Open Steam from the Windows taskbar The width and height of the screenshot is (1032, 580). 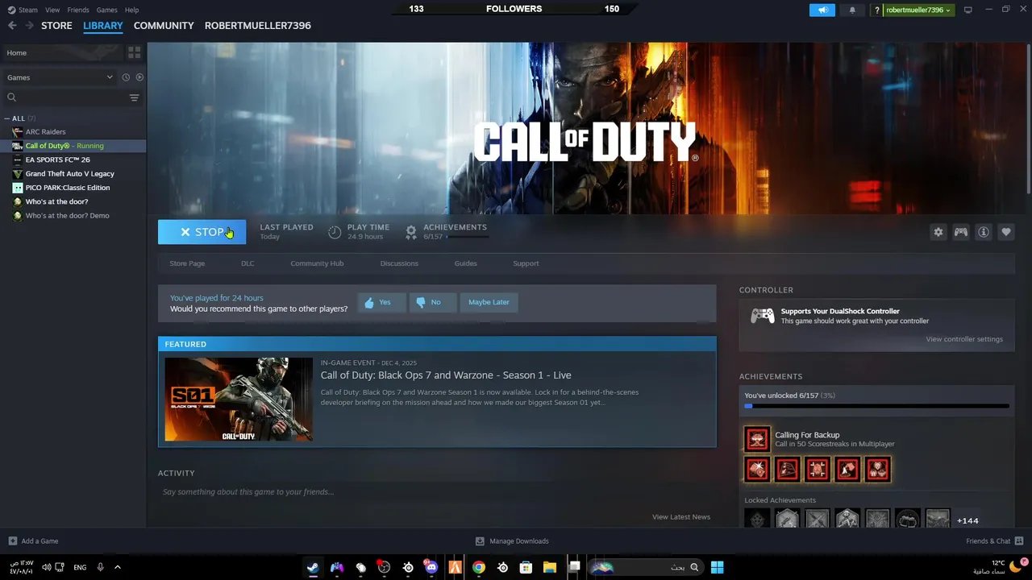(x=313, y=567)
